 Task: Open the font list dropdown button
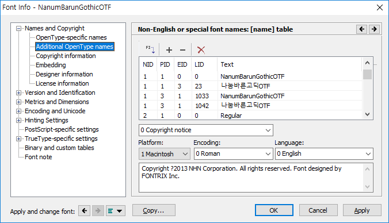point(115,211)
